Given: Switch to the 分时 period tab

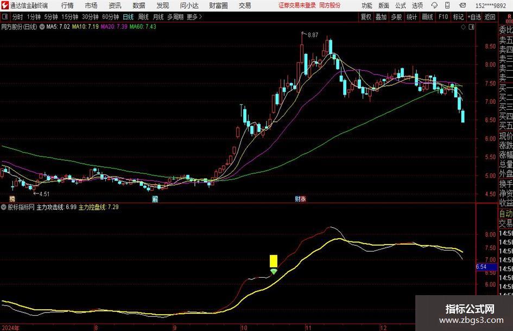Looking at the screenshot, I should click(x=17, y=17).
